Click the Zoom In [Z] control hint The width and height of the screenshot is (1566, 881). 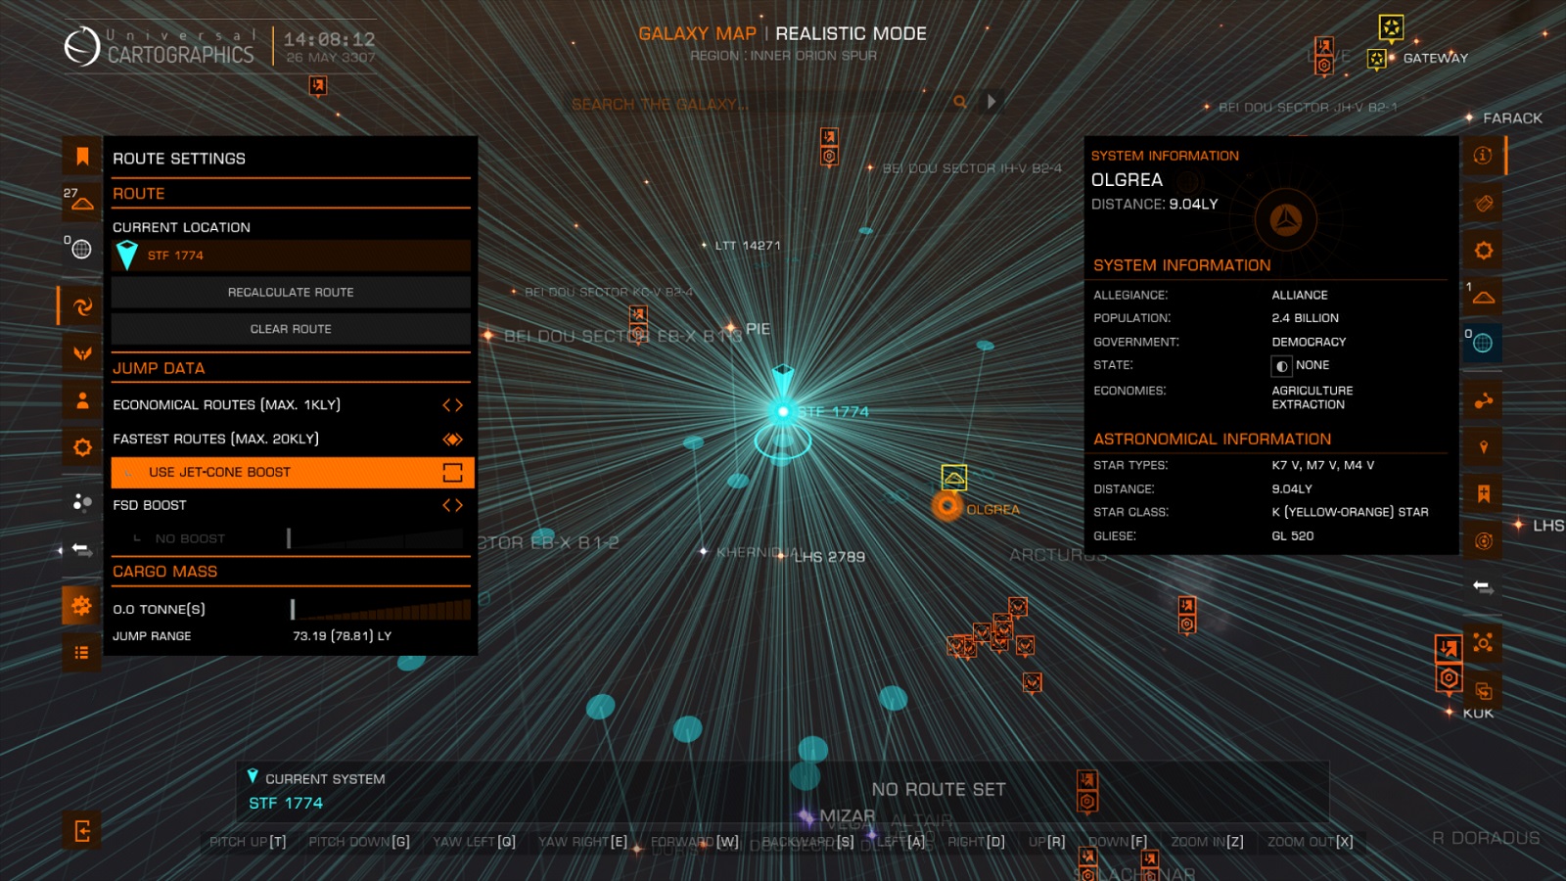pyautogui.click(x=1207, y=842)
